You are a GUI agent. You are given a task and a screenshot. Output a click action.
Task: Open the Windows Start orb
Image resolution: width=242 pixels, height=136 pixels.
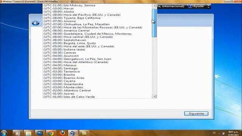tap(4, 133)
